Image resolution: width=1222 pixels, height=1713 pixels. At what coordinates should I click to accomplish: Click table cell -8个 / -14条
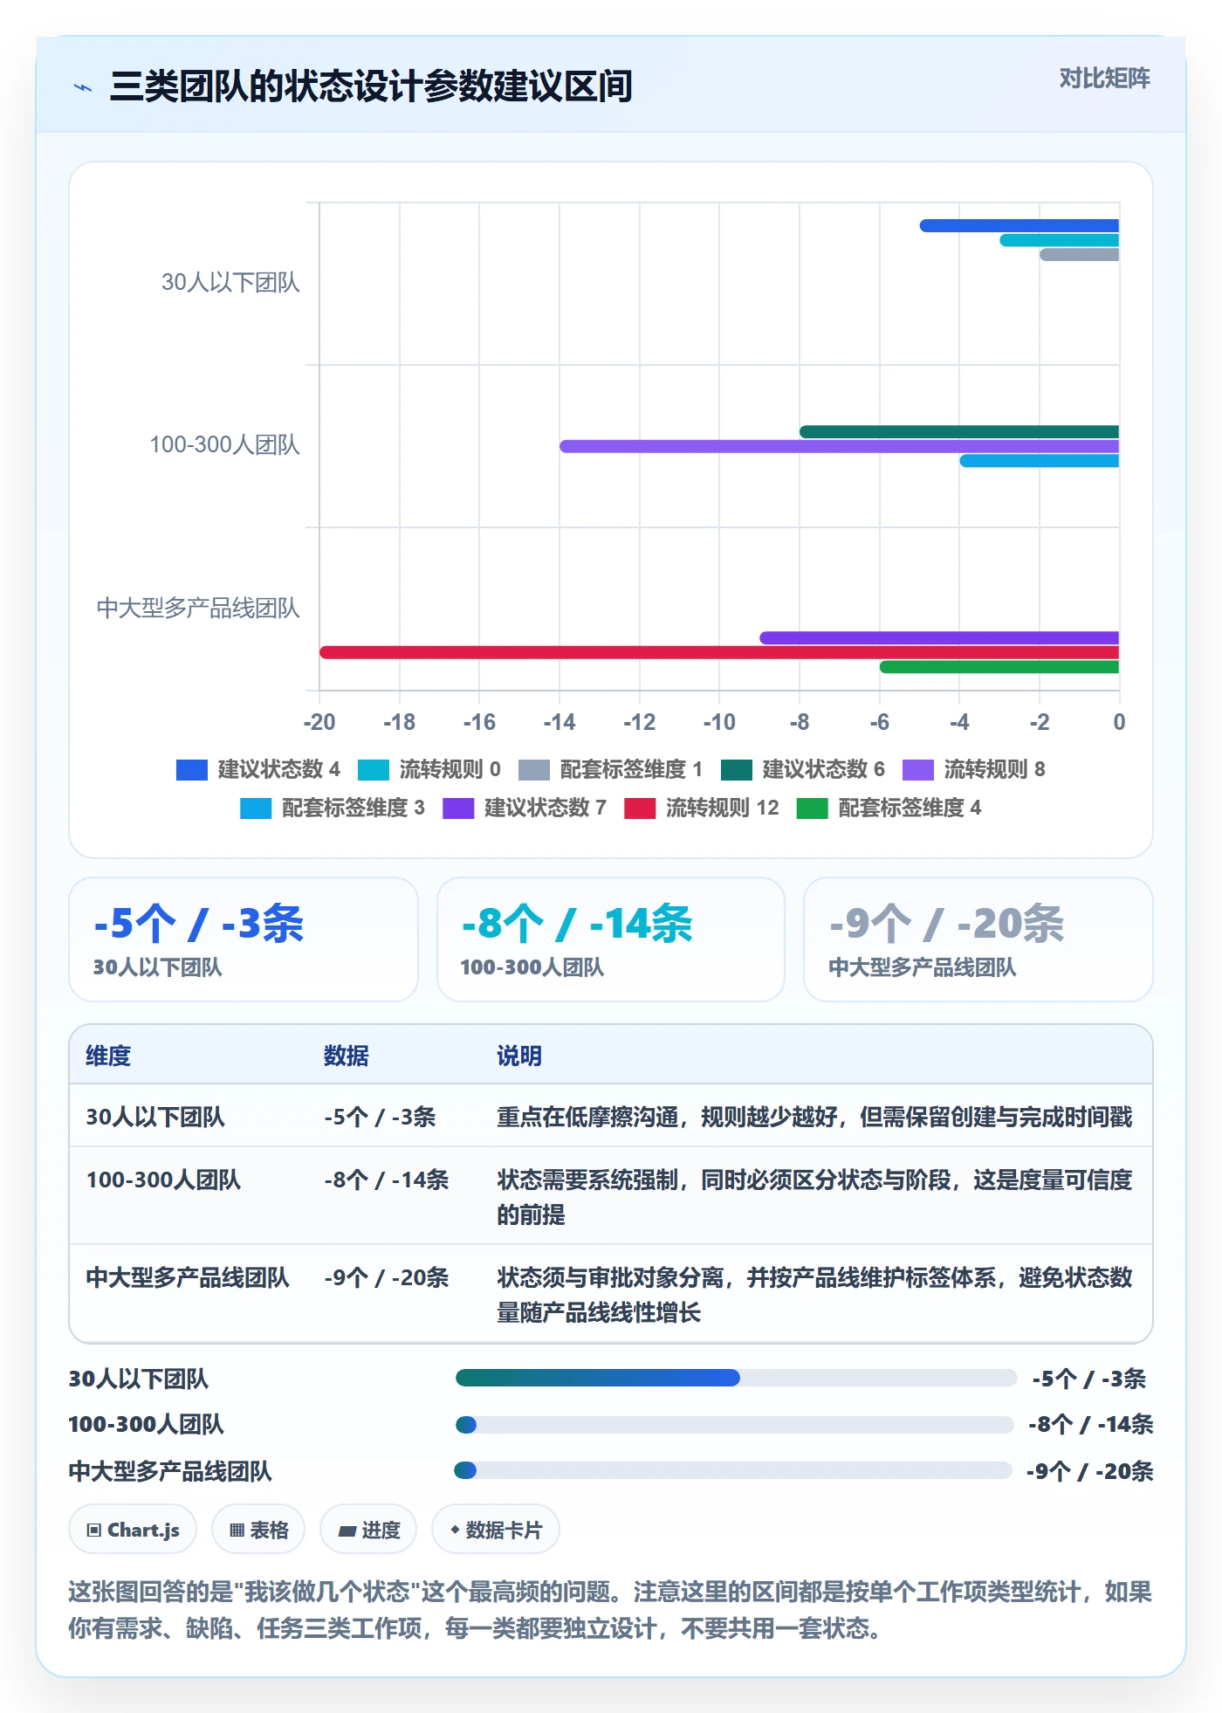pos(387,1180)
